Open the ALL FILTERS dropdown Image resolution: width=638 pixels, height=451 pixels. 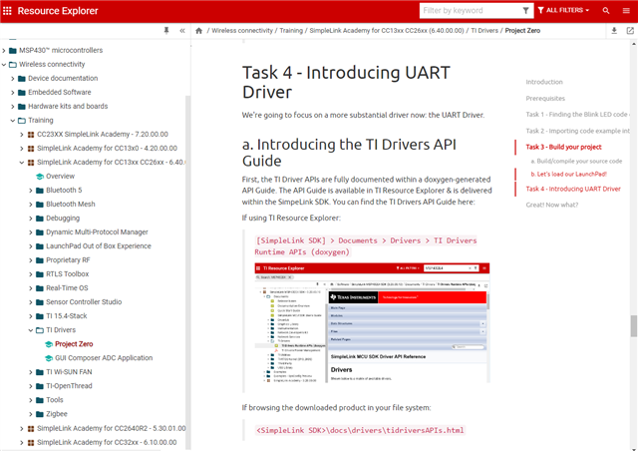(566, 11)
